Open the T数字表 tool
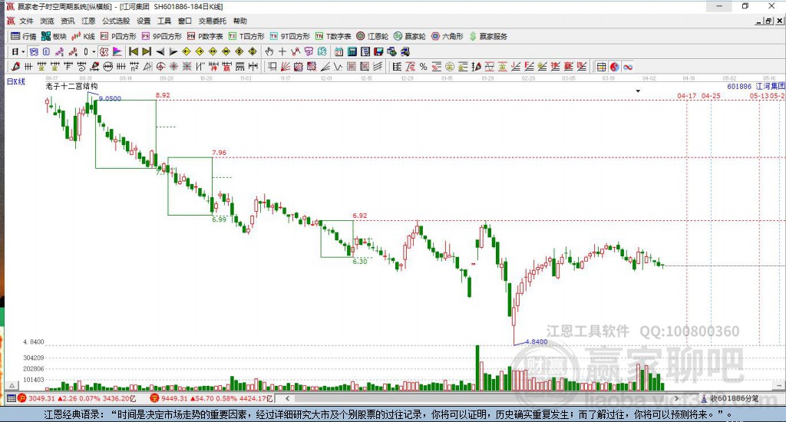This screenshot has height=422, width=786. (333, 36)
